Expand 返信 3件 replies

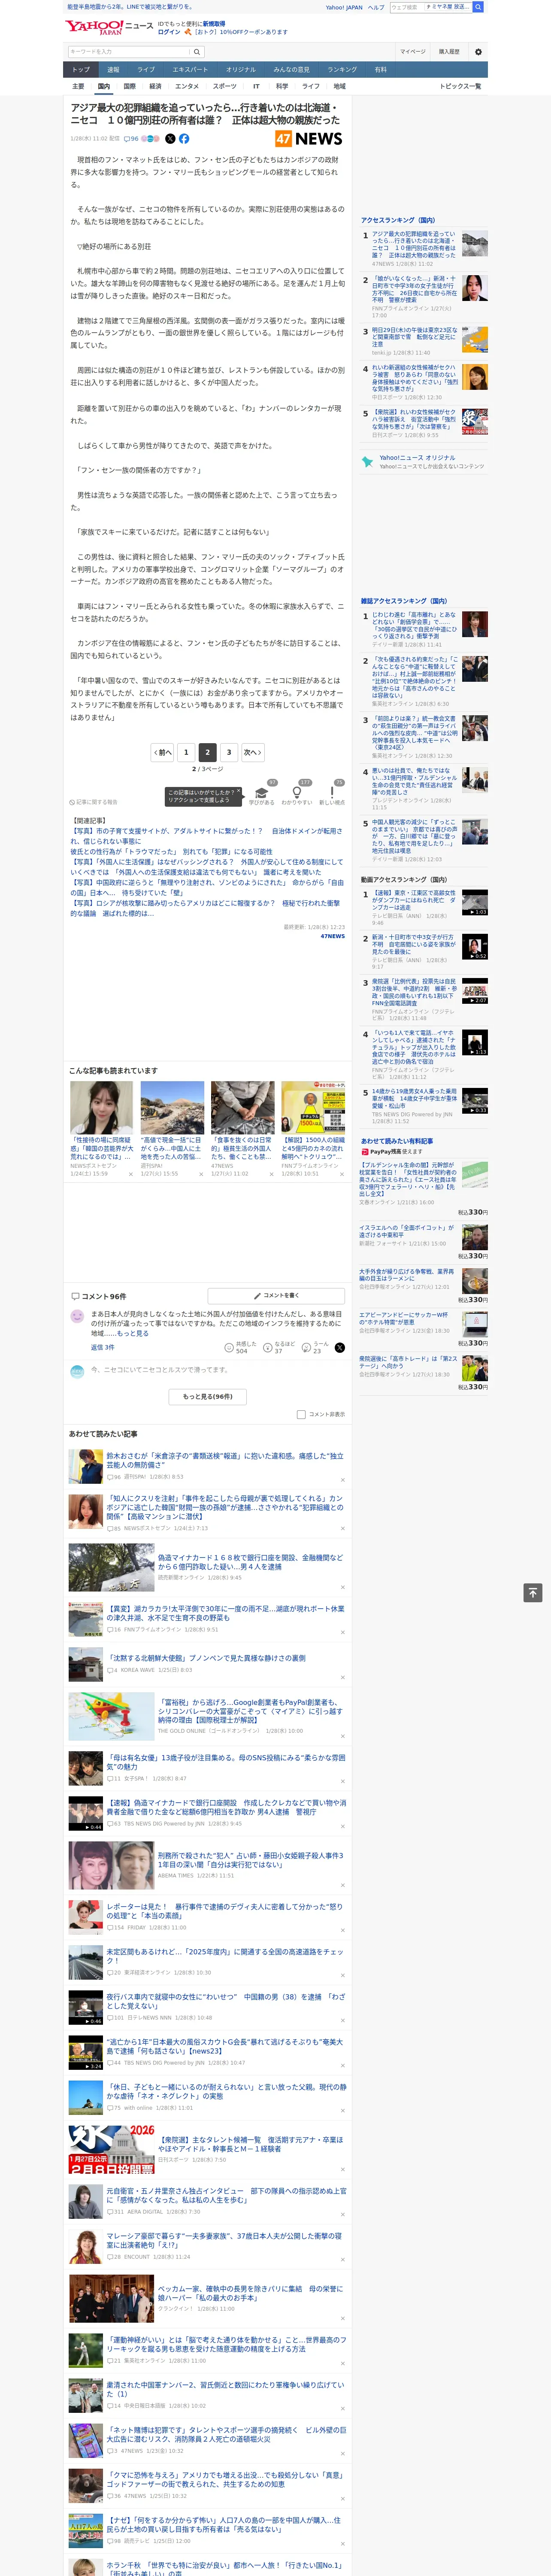103,1347
